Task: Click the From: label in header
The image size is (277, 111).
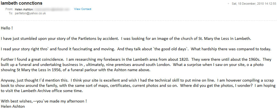Action: [9, 9]
